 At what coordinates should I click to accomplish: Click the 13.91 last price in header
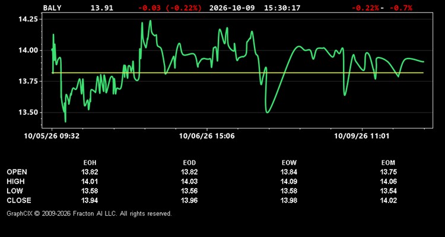pyautogui.click(x=102, y=8)
